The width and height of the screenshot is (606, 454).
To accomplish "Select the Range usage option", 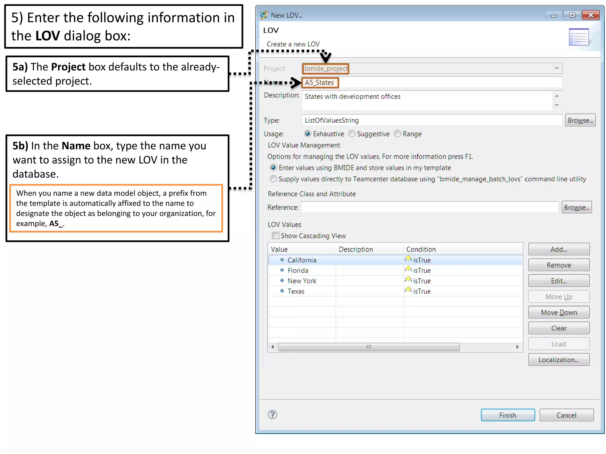I will pos(397,134).
